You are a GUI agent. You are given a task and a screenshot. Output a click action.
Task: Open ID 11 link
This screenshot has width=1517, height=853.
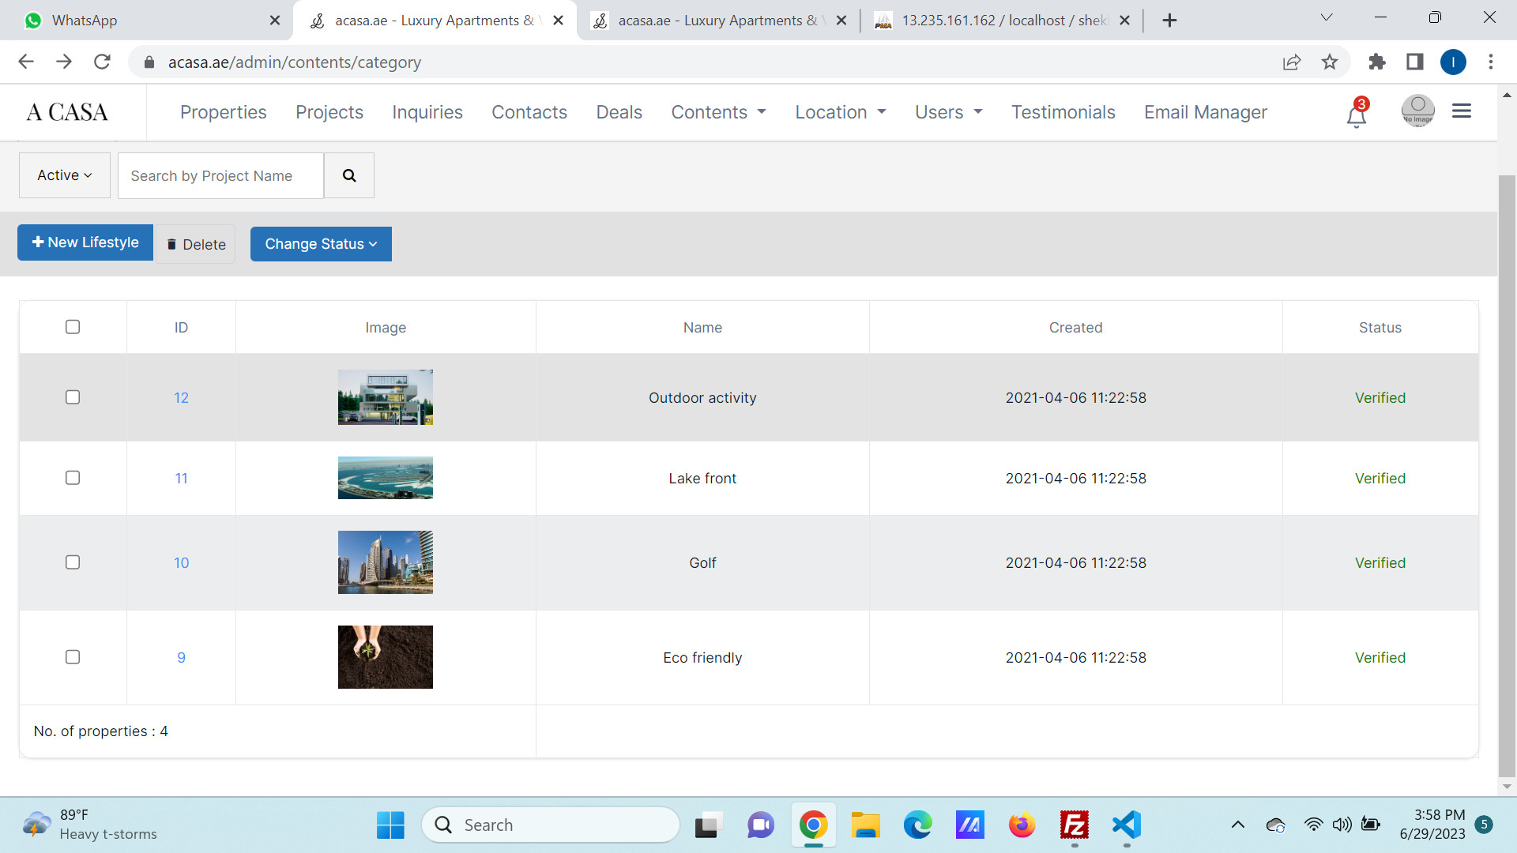[x=181, y=479]
